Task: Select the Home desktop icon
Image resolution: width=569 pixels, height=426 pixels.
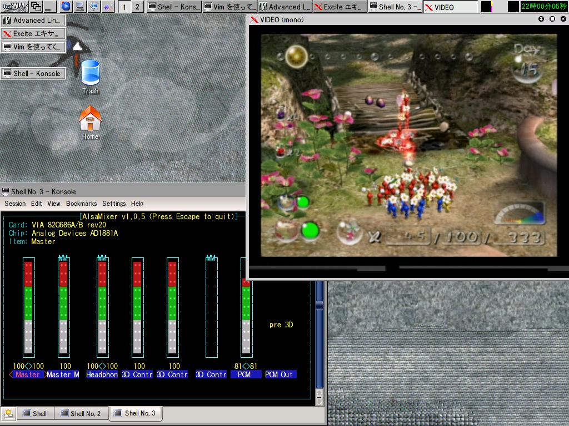Action: coord(91,123)
